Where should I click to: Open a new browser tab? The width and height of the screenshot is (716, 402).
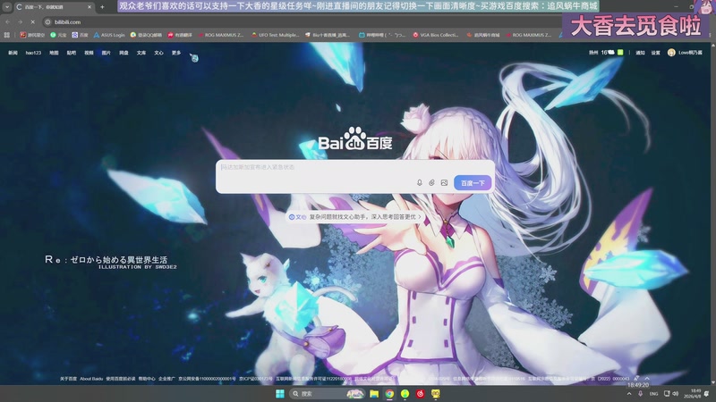[102, 7]
